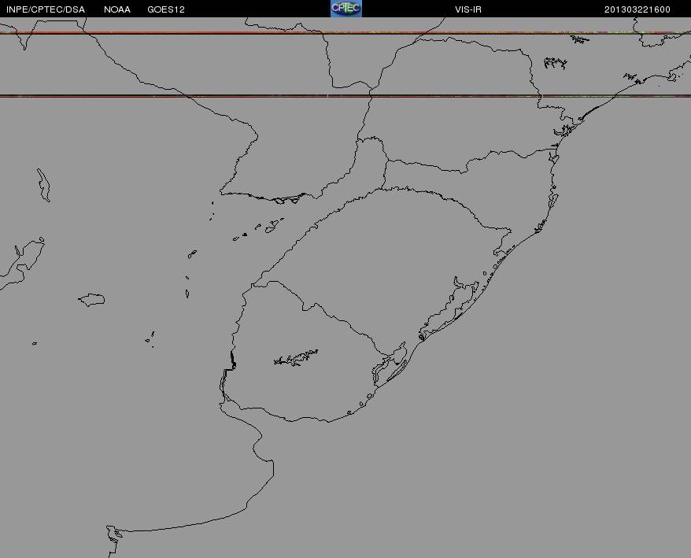Click the GOES12 satellite label
This screenshot has height=558, width=691.
(166, 9)
